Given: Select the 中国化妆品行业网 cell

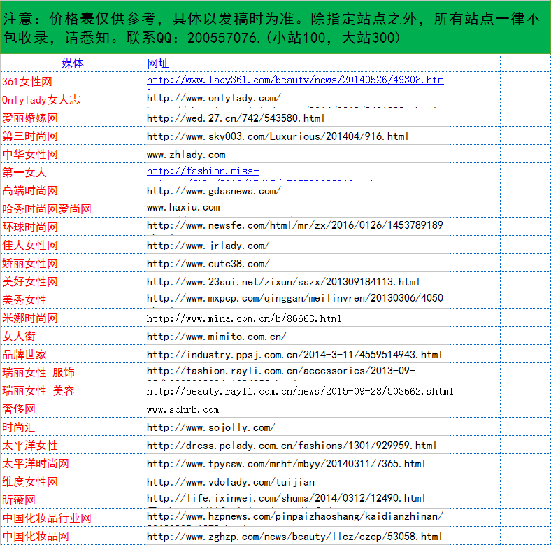Looking at the screenshot, I should (73, 518).
